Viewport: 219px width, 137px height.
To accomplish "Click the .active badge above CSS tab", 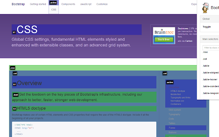I will click(x=53, y=3).
